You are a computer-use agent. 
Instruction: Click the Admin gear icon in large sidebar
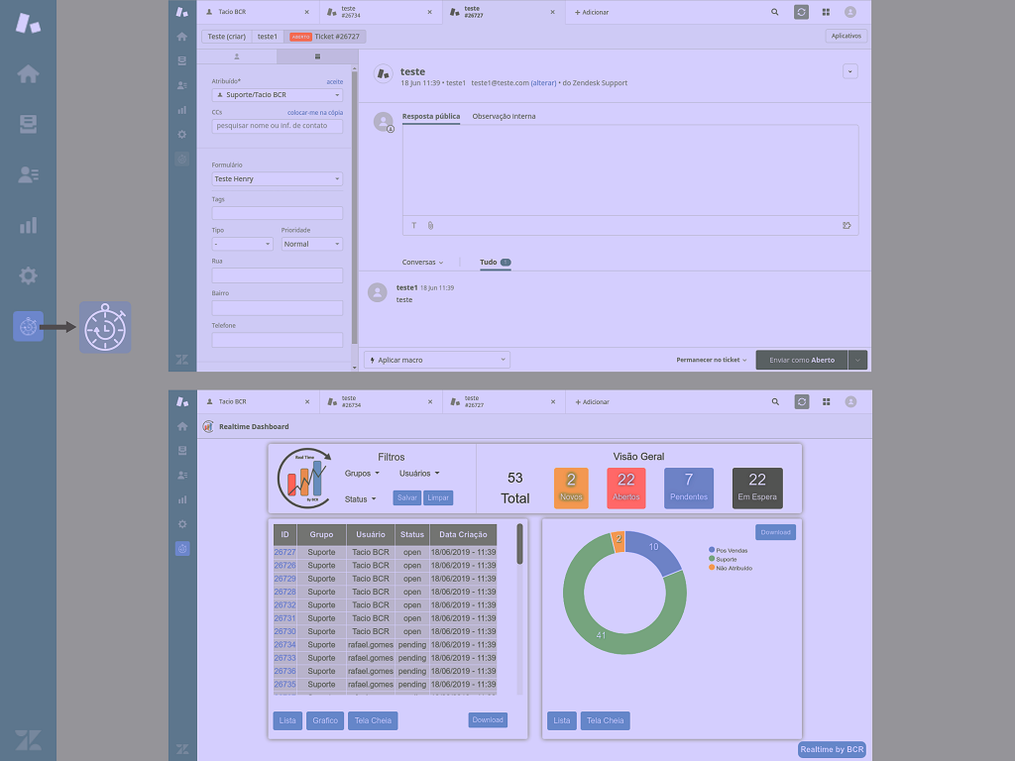28,275
